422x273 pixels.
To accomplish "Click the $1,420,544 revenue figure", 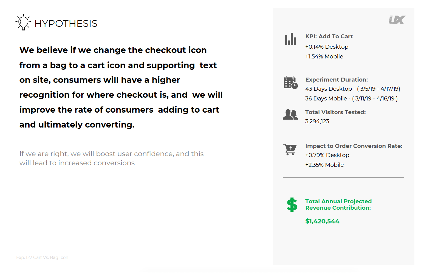I will (x=322, y=221).
